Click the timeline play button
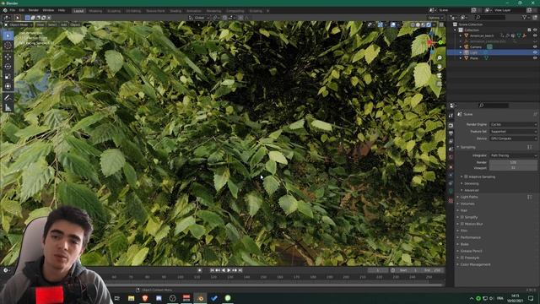The image size is (540, 304). click(x=229, y=270)
